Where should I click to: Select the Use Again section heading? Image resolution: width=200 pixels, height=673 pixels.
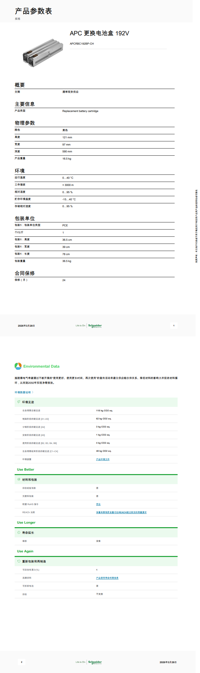(x=25, y=551)
